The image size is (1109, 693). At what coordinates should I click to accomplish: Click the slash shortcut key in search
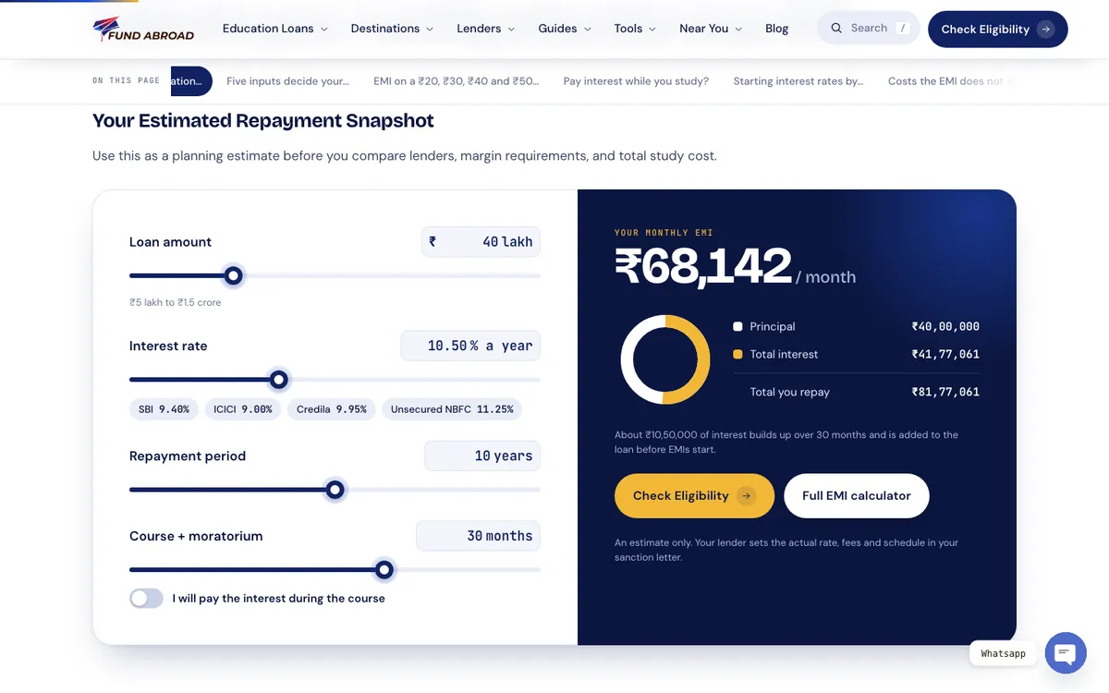click(903, 29)
